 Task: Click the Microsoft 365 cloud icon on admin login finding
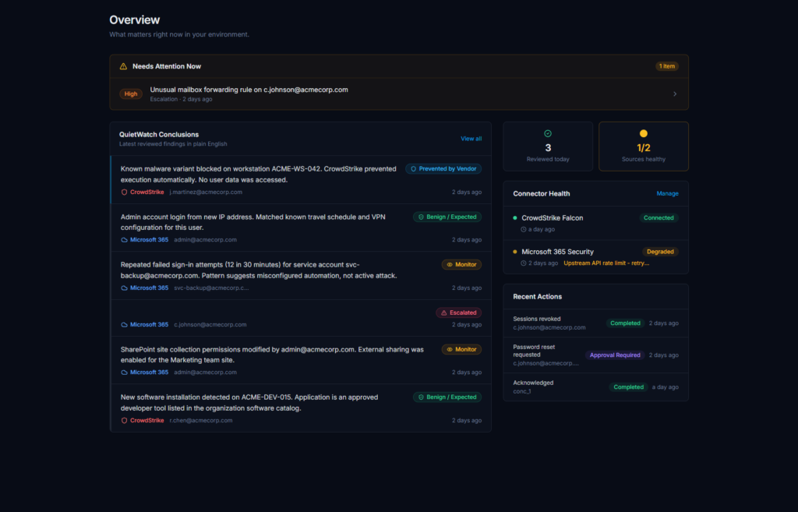coord(124,240)
